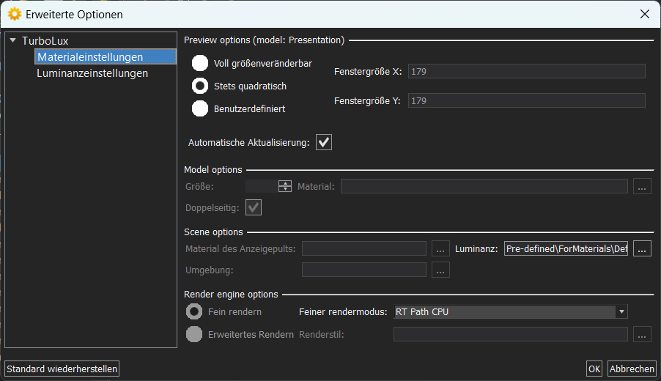Screen dimensions: 661x381
Task: Select Luminanzeinstellungen in the tree
Action: tap(92, 73)
